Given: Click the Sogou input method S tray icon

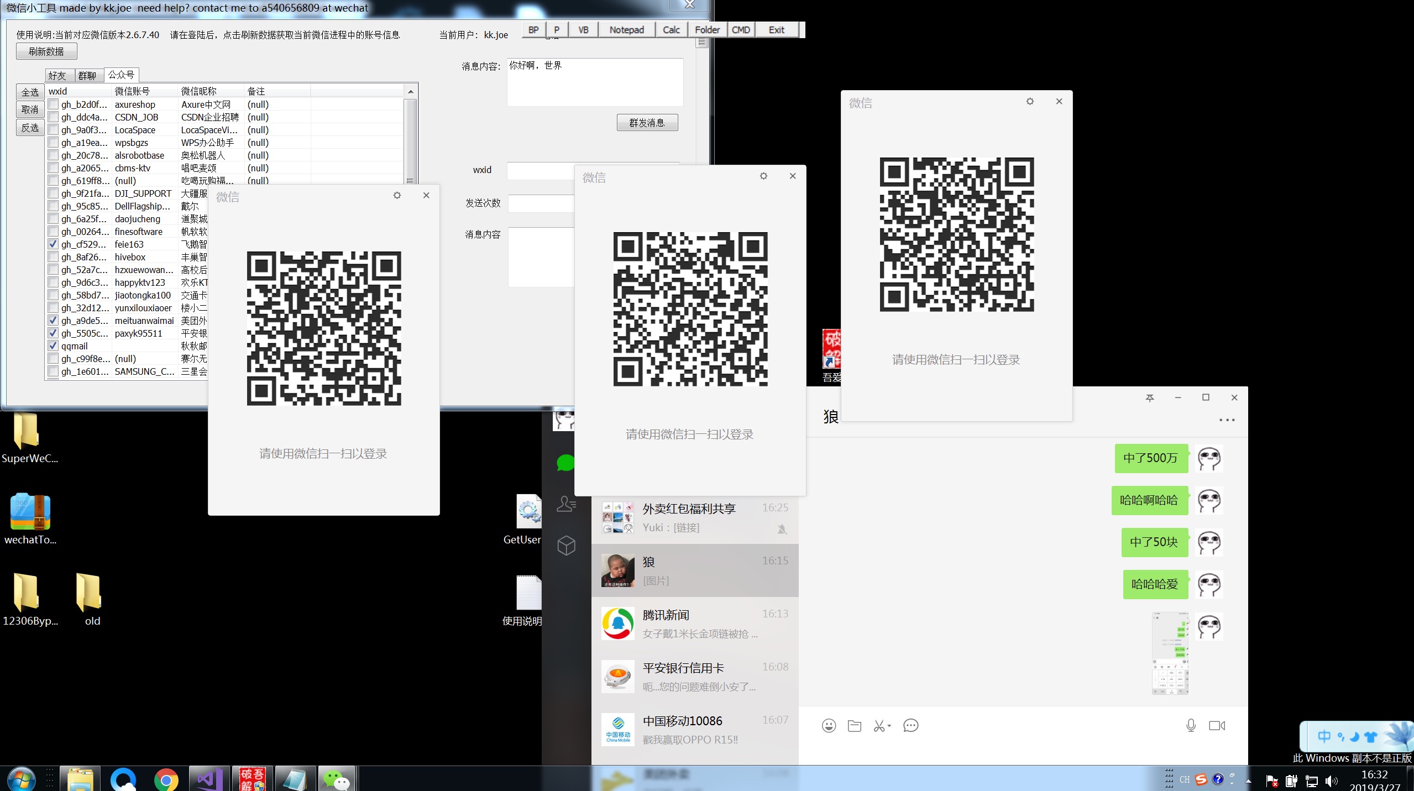Looking at the screenshot, I should point(1201,779).
